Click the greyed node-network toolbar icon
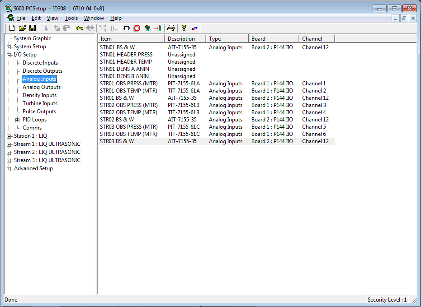 click(x=103, y=28)
